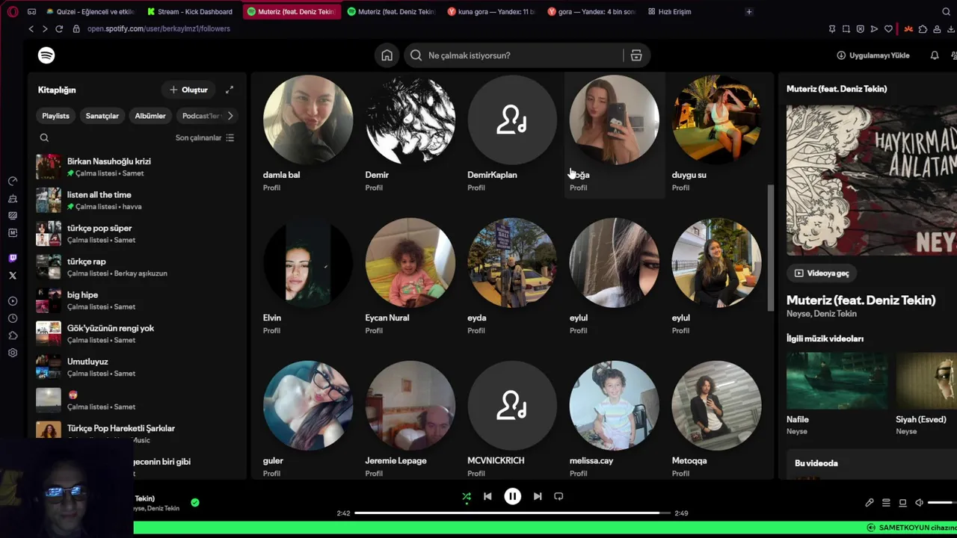Filter library by Podcast'ler
This screenshot has height=538, width=957.
tap(200, 116)
